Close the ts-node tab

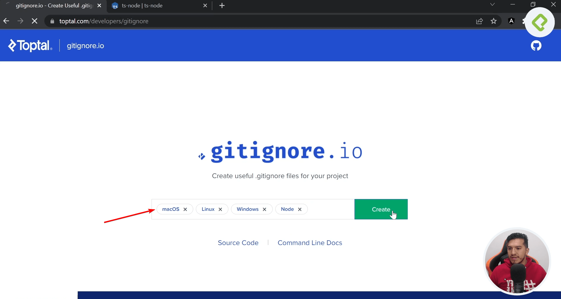205,6
